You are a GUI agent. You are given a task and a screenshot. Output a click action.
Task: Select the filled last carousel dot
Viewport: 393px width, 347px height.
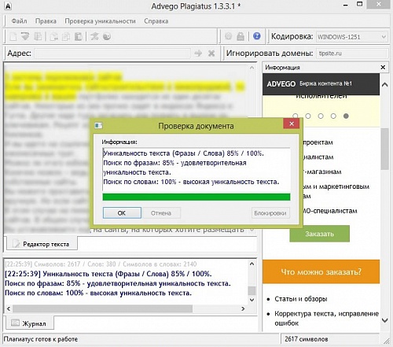(346, 116)
